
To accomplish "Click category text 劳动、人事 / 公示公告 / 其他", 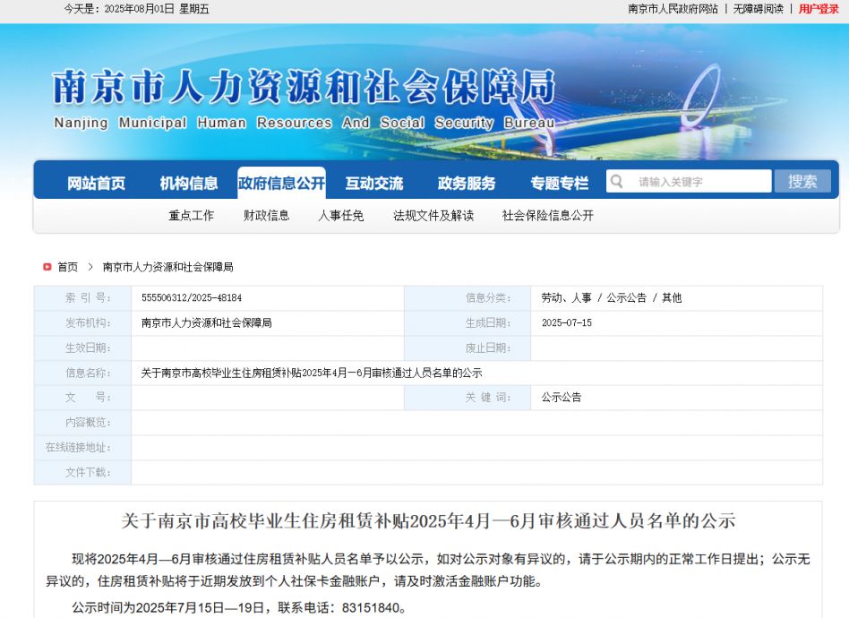I will point(612,297).
